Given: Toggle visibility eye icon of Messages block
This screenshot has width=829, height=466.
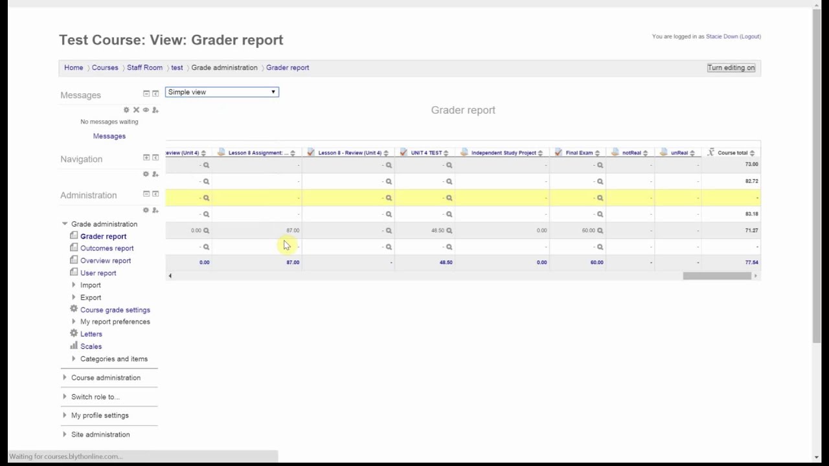Looking at the screenshot, I should pos(146,110).
